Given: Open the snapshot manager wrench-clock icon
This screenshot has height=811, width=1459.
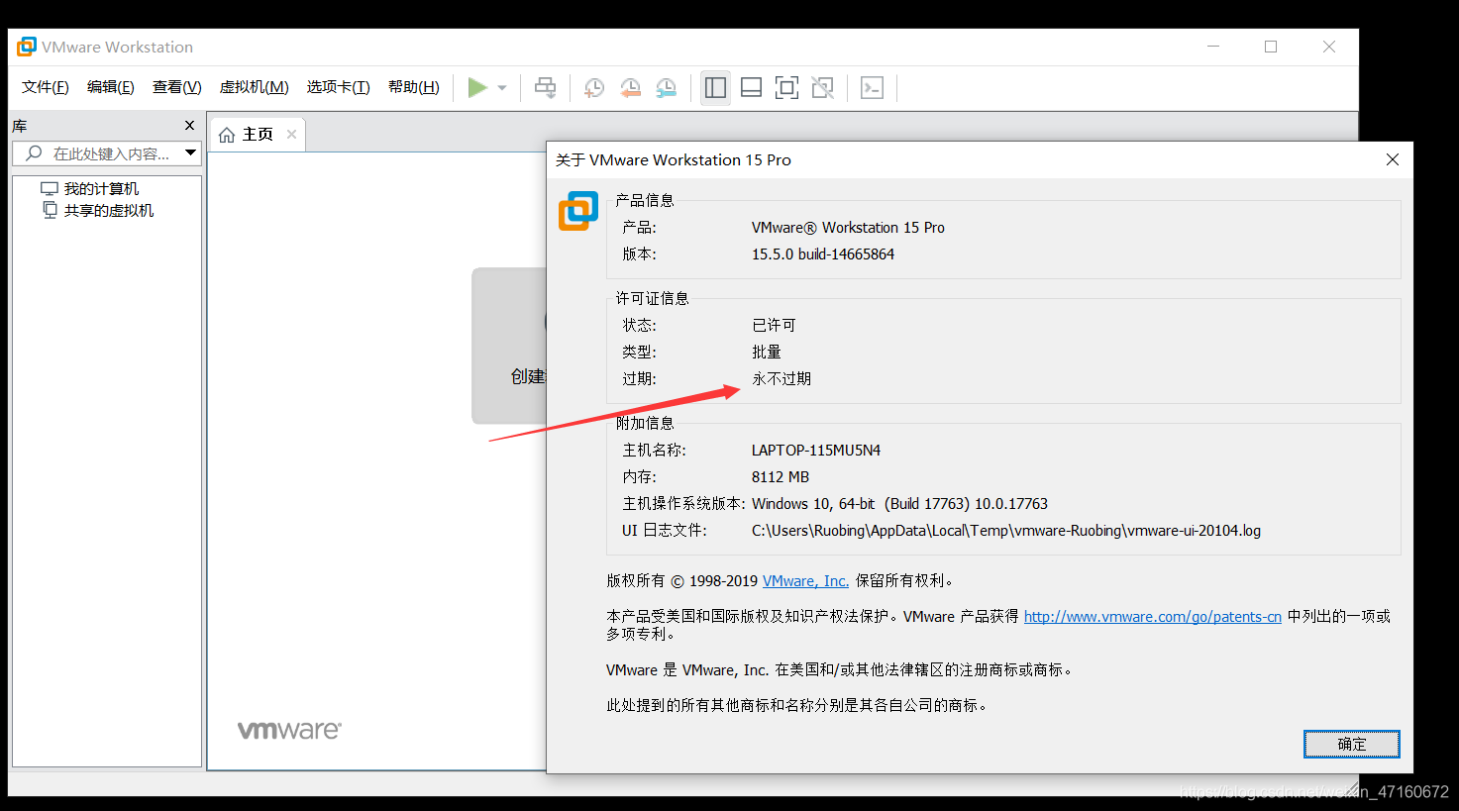Looking at the screenshot, I should tap(667, 87).
